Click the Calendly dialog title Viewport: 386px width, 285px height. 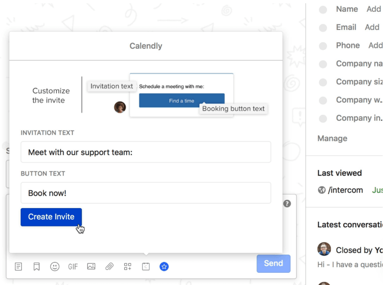(146, 46)
